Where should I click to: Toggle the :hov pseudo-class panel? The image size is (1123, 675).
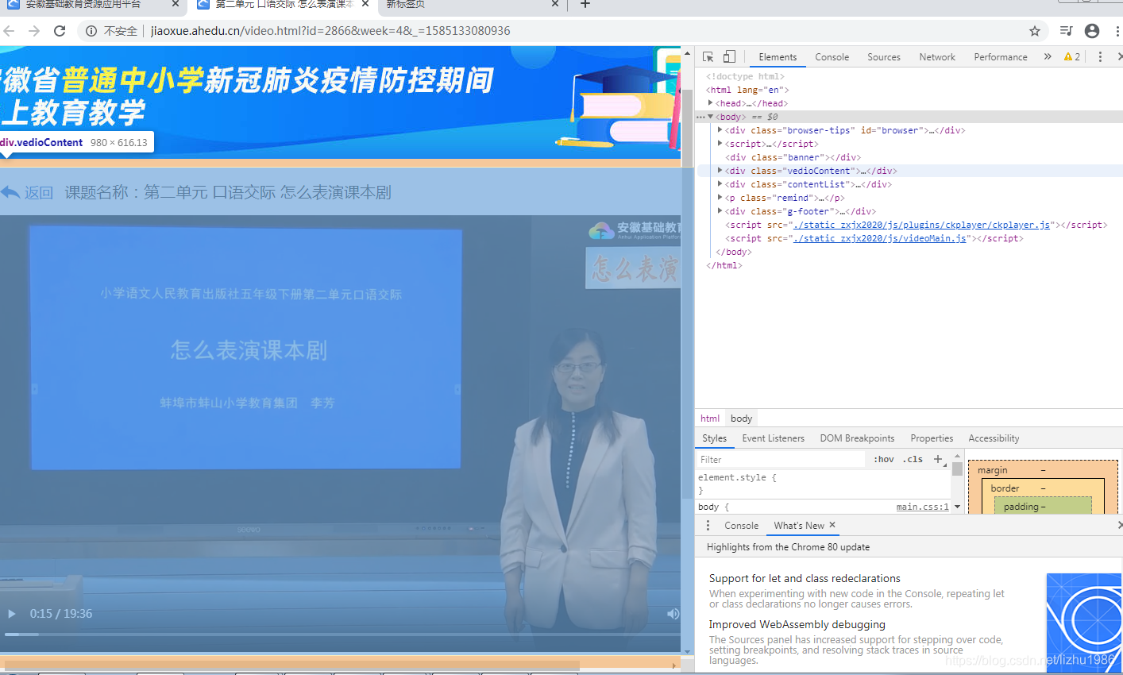[883, 459]
